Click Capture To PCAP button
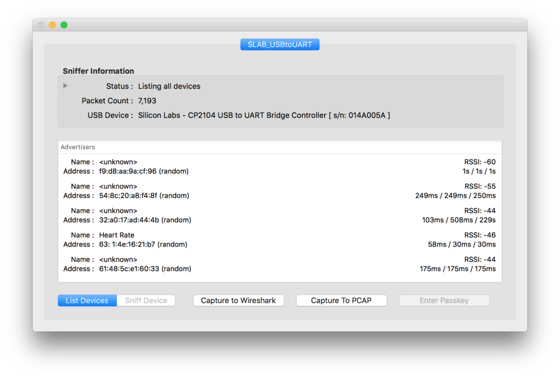The image size is (560, 378). (x=341, y=300)
